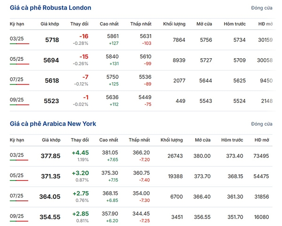Select Robusta 03/25 contract row
This screenshot has height=226, width=282.
point(17,38)
